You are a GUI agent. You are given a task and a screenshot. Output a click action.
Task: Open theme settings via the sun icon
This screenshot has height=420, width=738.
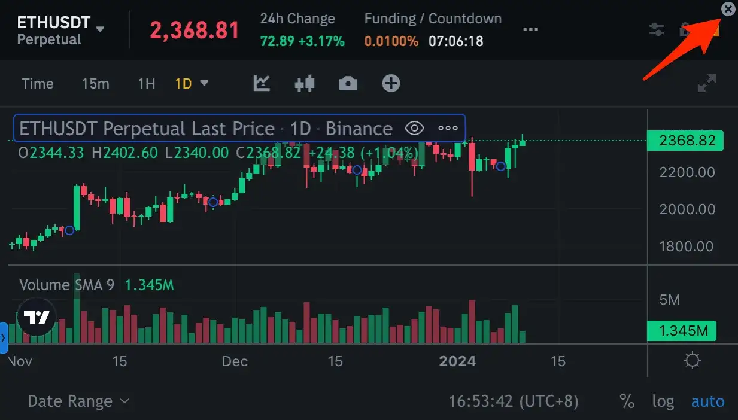pyautogui.click(x=692, y=360)
